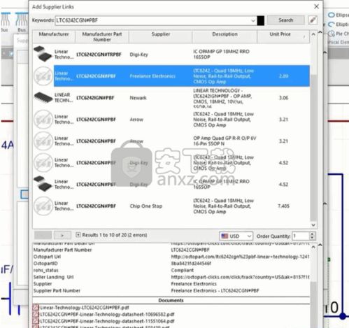Click the 2.09 unit price in the selected row
349x328 pixels.
pyautogui.click(x=283, y=76)
